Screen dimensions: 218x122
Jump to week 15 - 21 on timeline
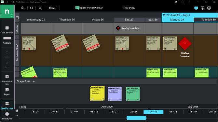[114, 112]
